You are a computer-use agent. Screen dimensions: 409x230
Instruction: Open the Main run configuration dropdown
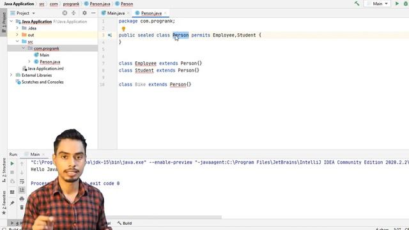click(378, 4)
